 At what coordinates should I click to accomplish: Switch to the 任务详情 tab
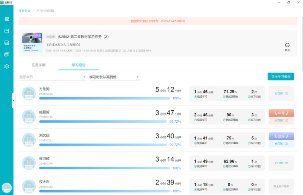click(38, 65)
